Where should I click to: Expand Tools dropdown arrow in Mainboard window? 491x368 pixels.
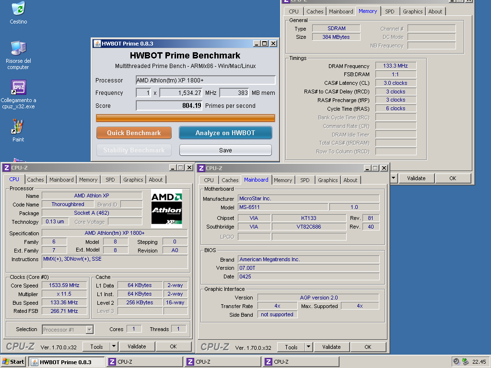(309, 347)
